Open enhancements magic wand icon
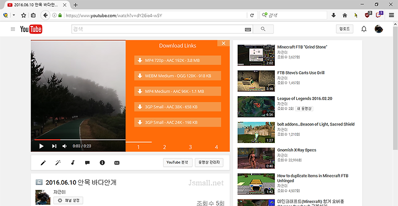Image resolution: width=398 pixels, height=206 pixels. coord(58,163)
